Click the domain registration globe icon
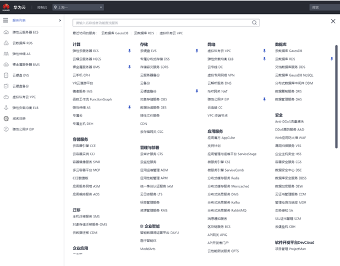 point(6,118)
